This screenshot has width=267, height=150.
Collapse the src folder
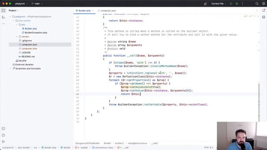(17, 25)
